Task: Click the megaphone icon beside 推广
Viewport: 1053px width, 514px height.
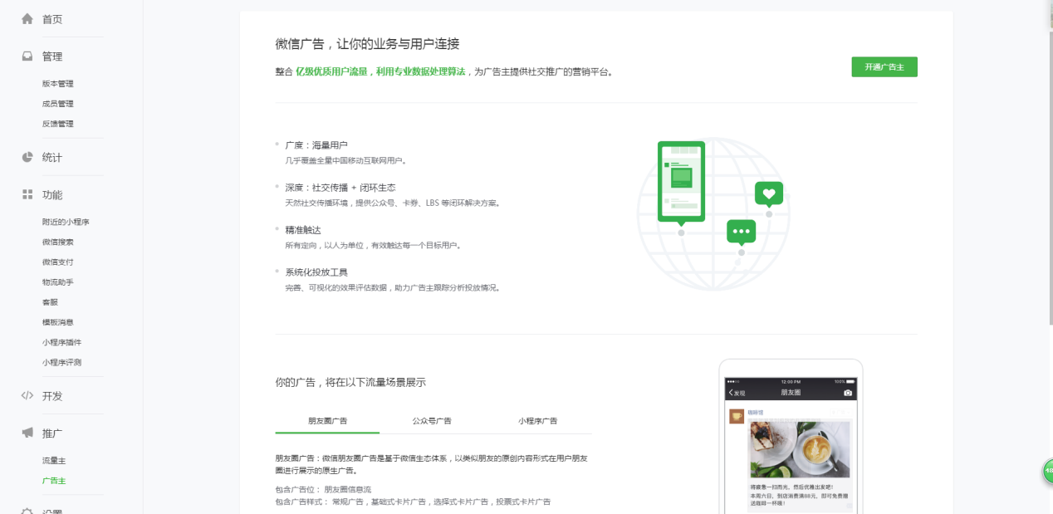Action: (x=27, y=433)
